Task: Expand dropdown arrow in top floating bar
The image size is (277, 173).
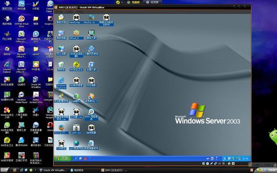Action: pos(122,3)
